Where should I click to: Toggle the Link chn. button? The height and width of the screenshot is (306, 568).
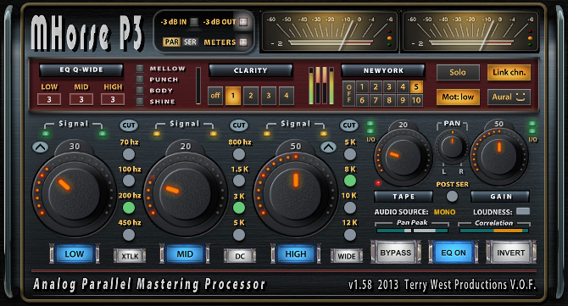pyautogui.click(x=509, y=72)
